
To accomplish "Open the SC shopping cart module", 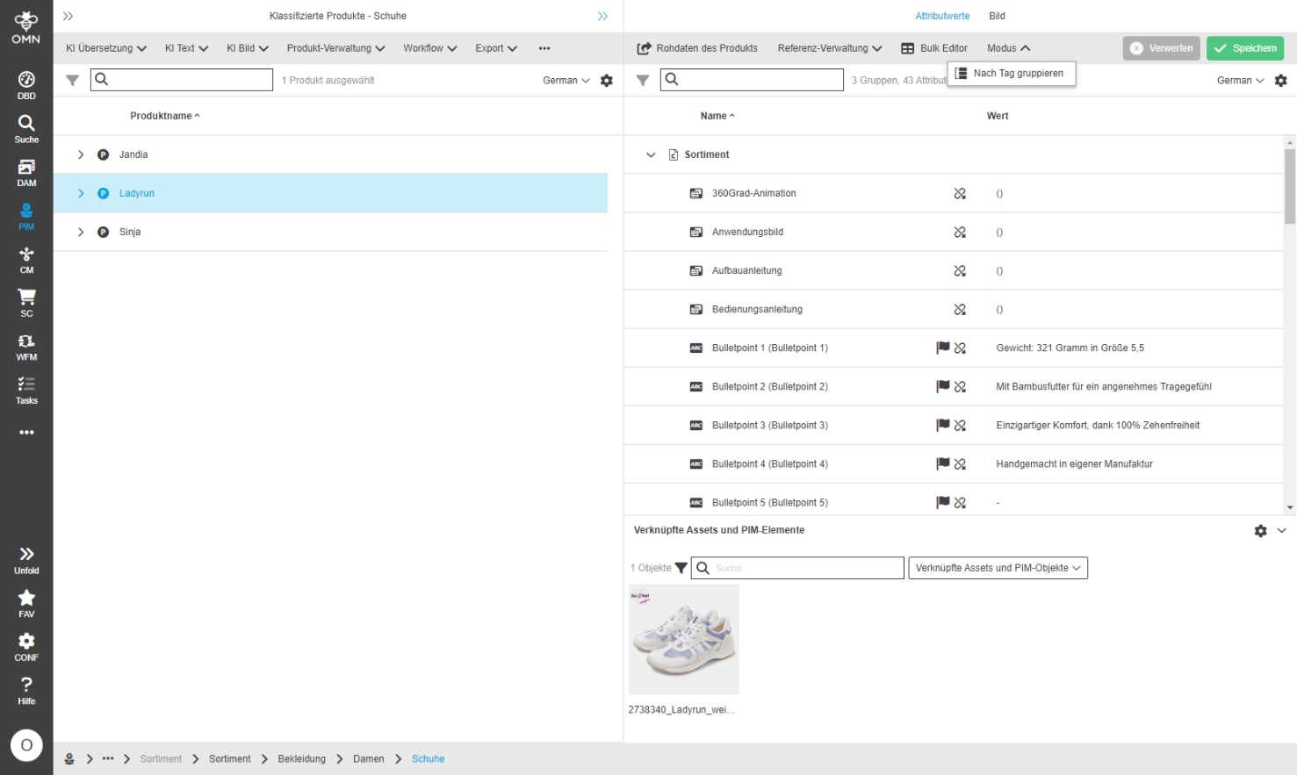I will coord(26,303).
